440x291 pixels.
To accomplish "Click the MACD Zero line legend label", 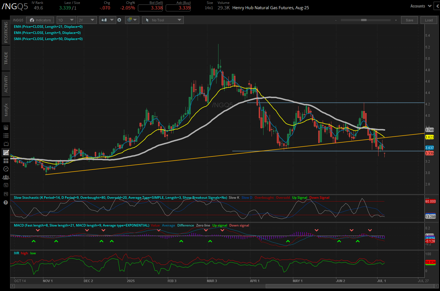I will coord(203,225).
